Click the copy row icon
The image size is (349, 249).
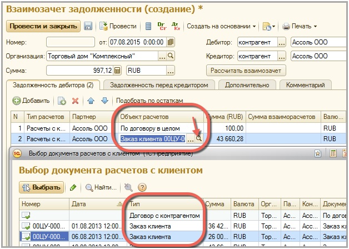click(62, 101)
